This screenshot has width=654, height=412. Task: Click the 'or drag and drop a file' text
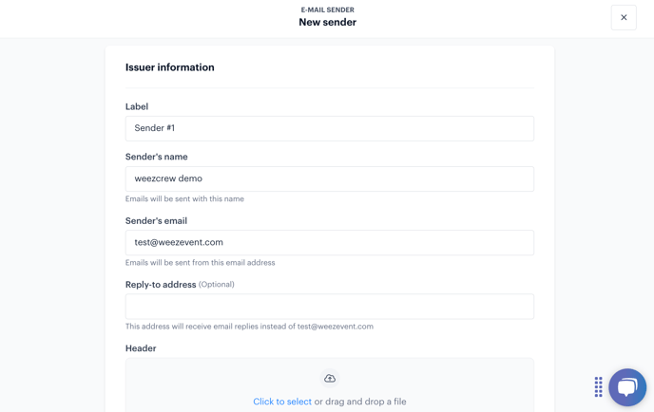click(x=360, y=402)
